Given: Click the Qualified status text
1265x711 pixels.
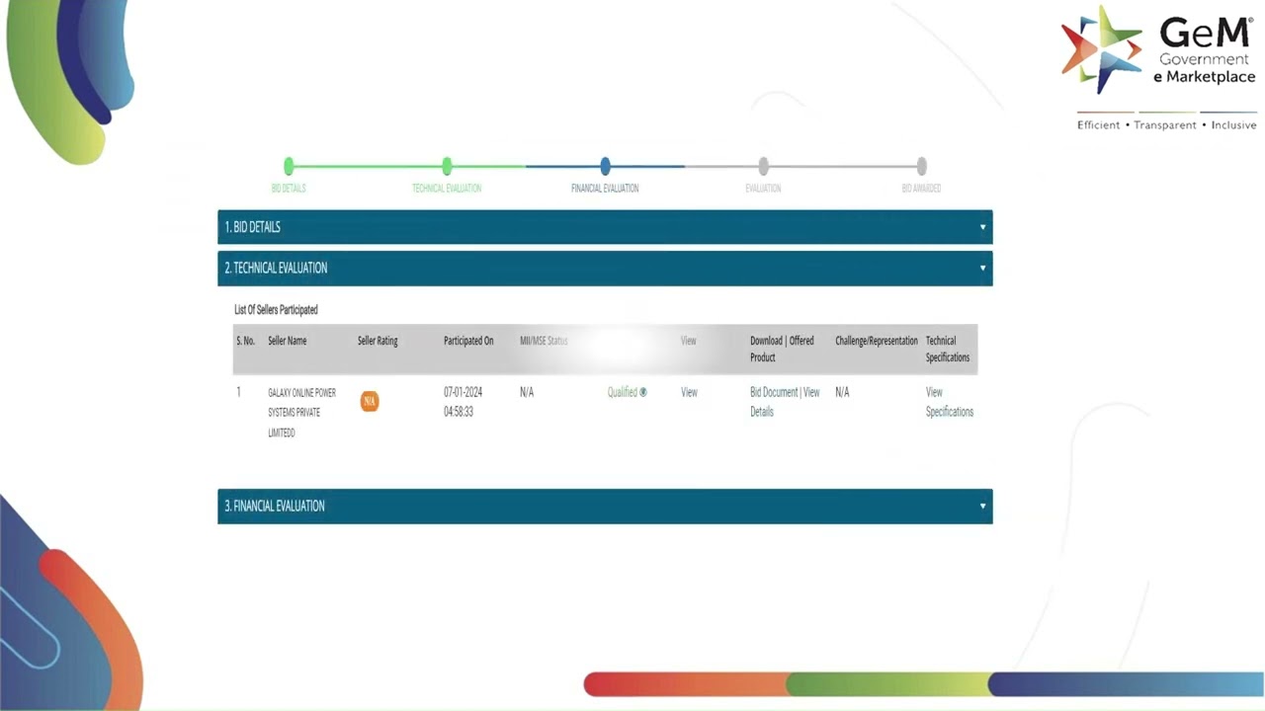Looking at the screenshot, I should pos(623,392).
